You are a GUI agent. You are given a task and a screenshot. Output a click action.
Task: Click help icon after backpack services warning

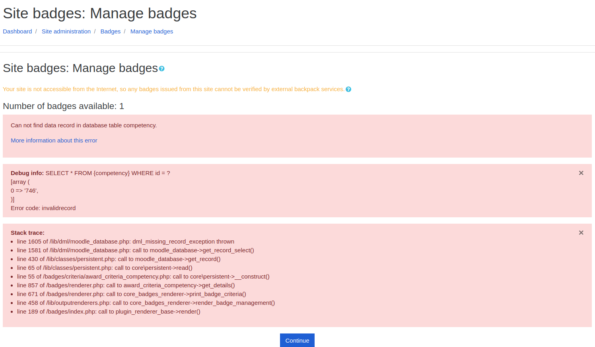pos(348,90)
